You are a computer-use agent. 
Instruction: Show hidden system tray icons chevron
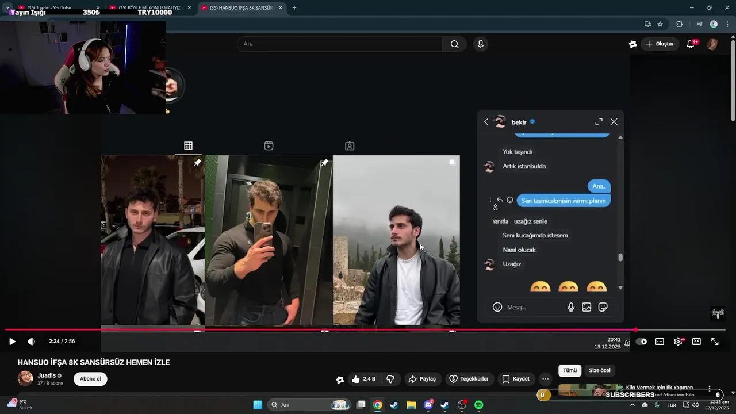[632, 405]
